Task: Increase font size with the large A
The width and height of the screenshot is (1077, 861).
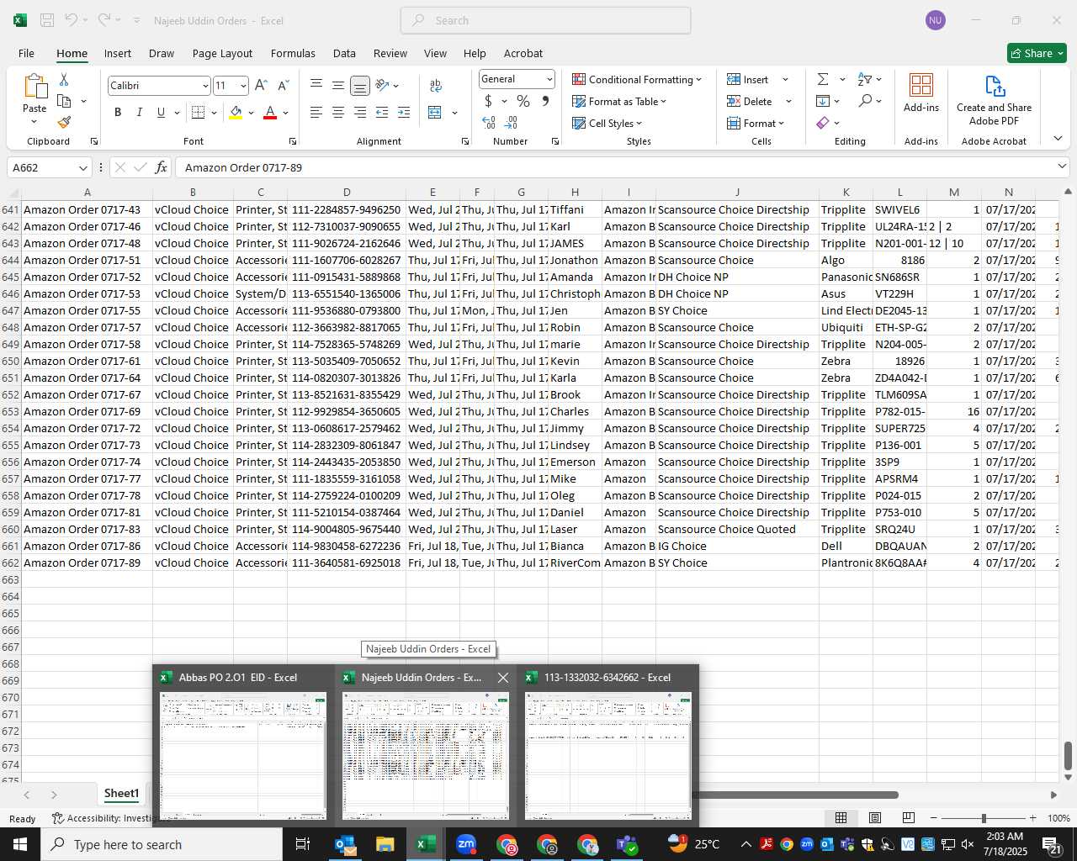Action: (261, 86)
